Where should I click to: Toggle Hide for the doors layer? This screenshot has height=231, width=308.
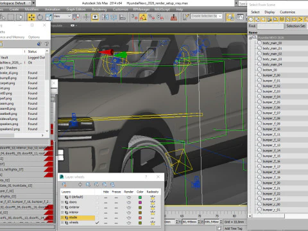[106, 202]
